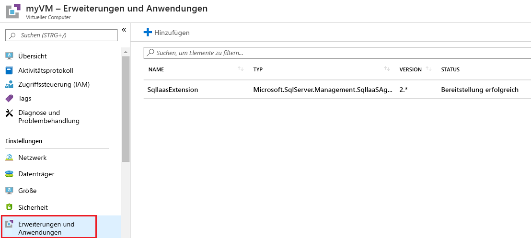Click the magnifier icon in filter field
This screenshot has height=238, width=531.
150,53
